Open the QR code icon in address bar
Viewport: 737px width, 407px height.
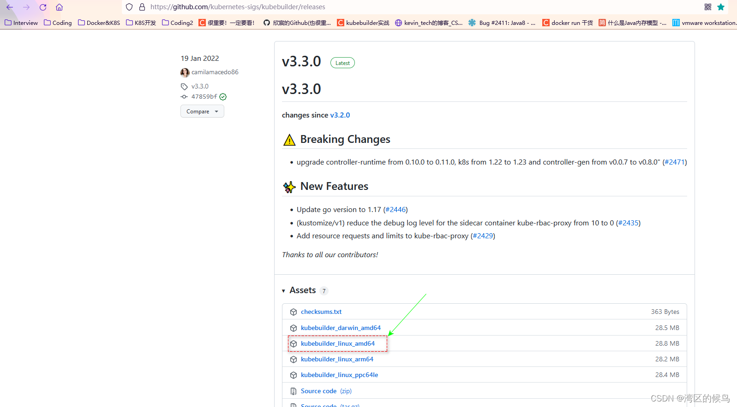click(708, 7)
